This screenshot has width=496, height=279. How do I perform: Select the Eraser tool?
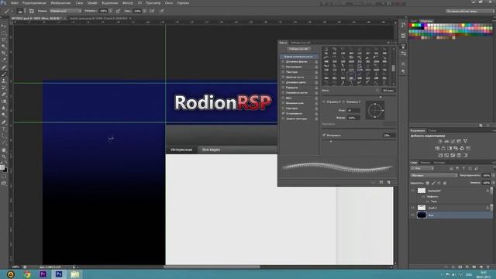click(x=4, y=95)
